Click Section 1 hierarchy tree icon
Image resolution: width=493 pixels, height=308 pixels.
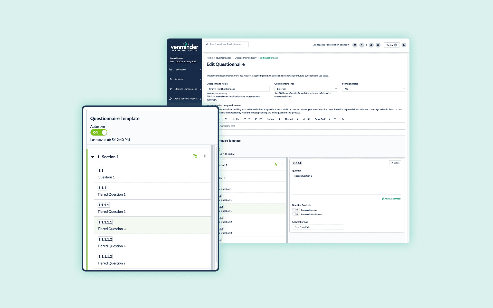click(195, 156)
